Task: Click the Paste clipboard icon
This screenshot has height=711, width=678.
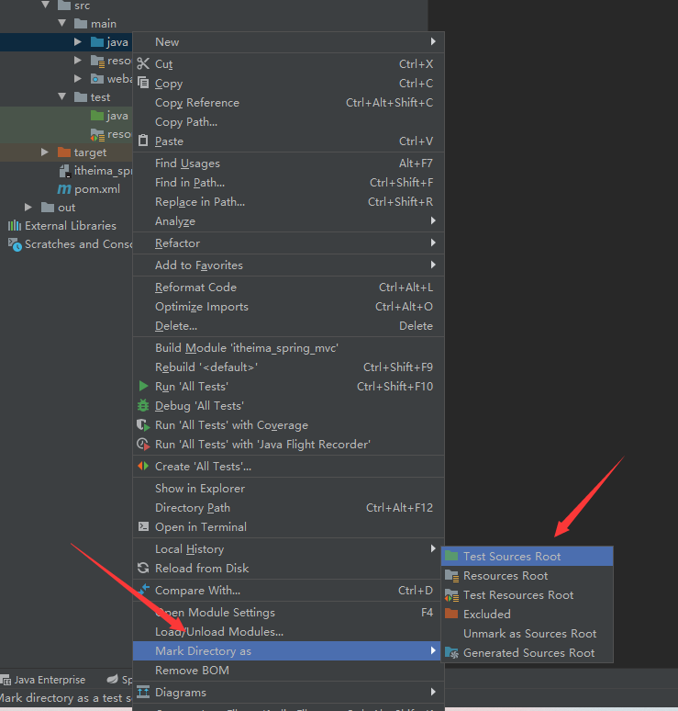Action: [x=143, y=141]
